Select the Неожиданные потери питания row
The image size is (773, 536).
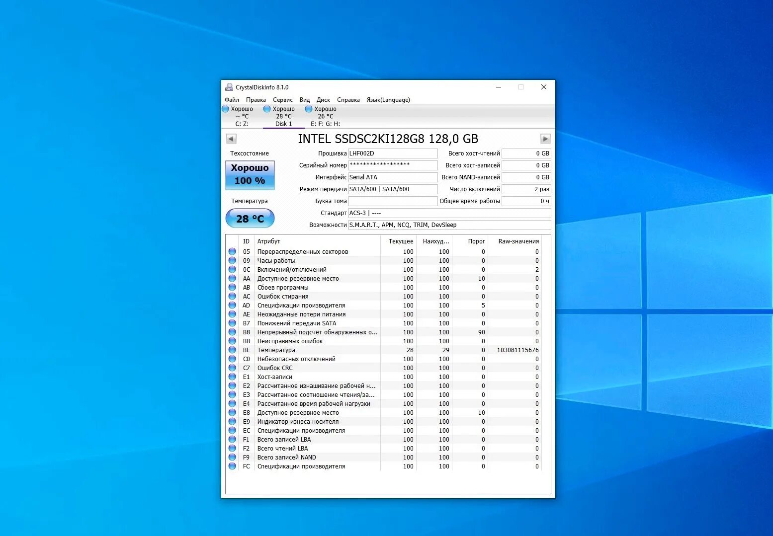pos(384,314)
